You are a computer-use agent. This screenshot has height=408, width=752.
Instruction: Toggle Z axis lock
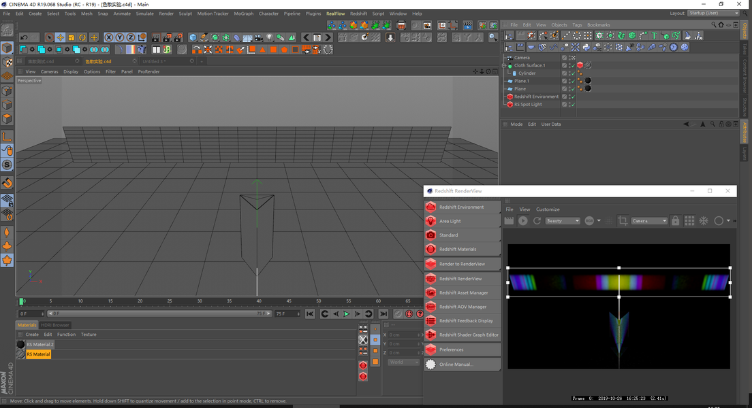131,37
